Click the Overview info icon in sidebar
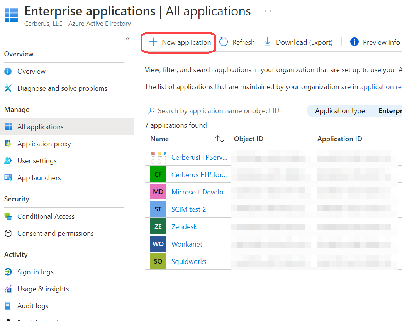The height and width of the screenshot is (321, 402). 8,71
